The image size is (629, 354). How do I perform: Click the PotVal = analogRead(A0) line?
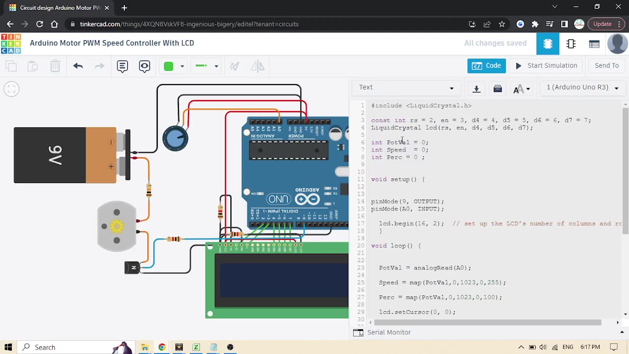tap(425, 268)
